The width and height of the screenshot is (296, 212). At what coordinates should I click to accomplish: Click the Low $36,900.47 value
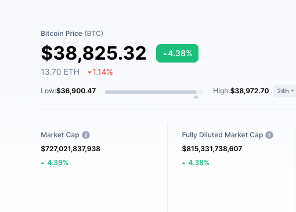[76, 91]
